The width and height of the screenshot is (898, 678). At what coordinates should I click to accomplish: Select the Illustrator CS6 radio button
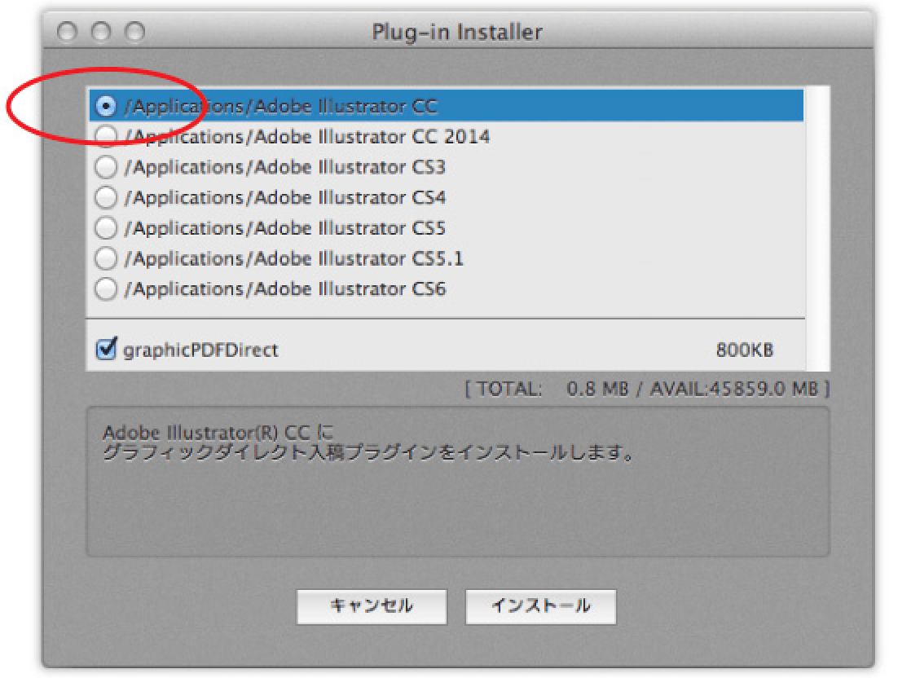tap(106, 289)
